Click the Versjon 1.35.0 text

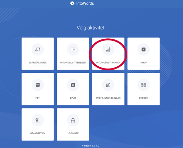click(90, 146)
